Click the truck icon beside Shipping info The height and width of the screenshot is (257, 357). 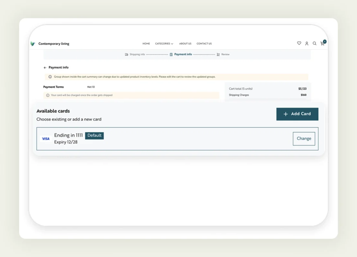pyautogui.click(x=126, y=54)
